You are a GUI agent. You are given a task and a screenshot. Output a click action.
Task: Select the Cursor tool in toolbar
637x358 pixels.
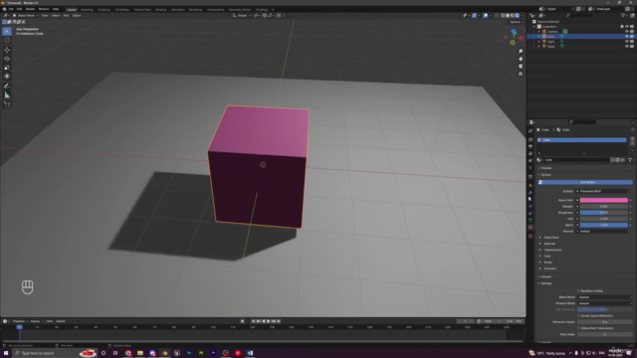(7, 40)
